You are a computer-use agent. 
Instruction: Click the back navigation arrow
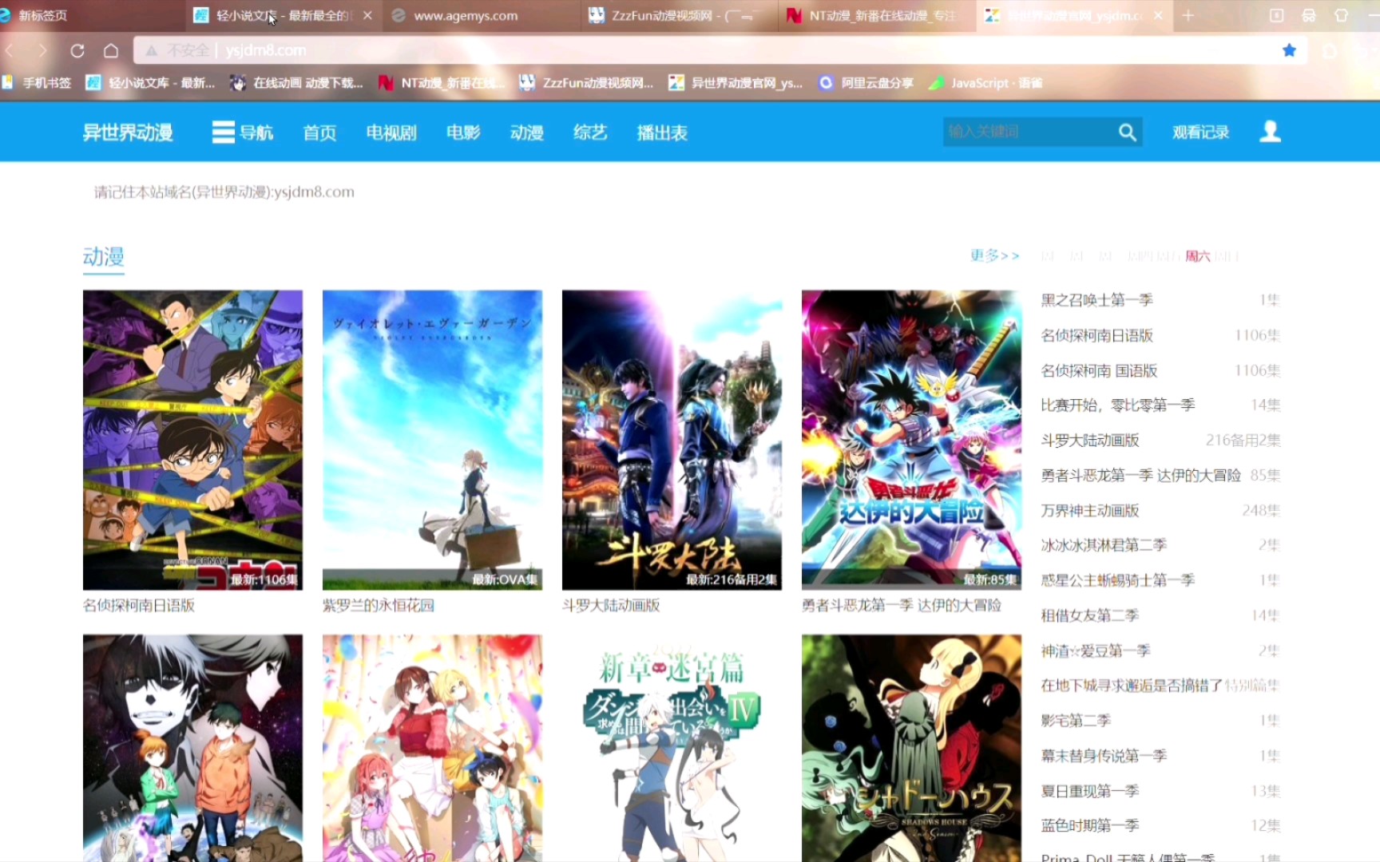click(x=10, y=51)
